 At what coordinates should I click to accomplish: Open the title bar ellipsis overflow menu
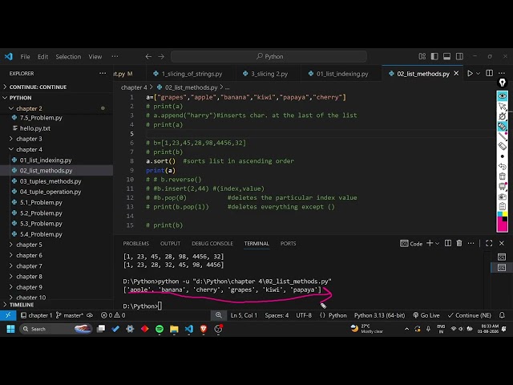pos(115,57)
